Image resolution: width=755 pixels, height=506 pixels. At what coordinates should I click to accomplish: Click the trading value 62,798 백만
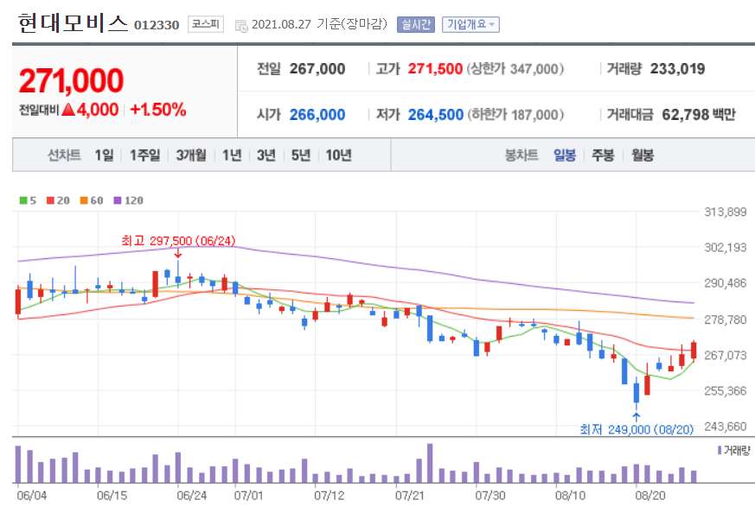click(699, 115)
